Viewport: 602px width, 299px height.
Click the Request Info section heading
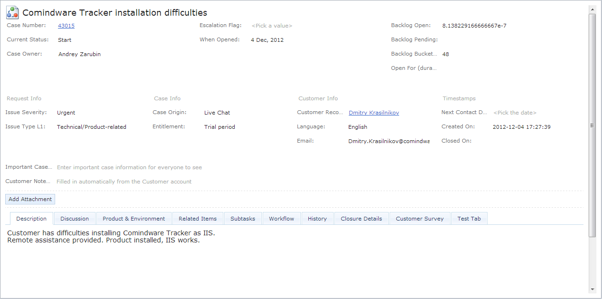pyautogui.click(x=24, y=98)
